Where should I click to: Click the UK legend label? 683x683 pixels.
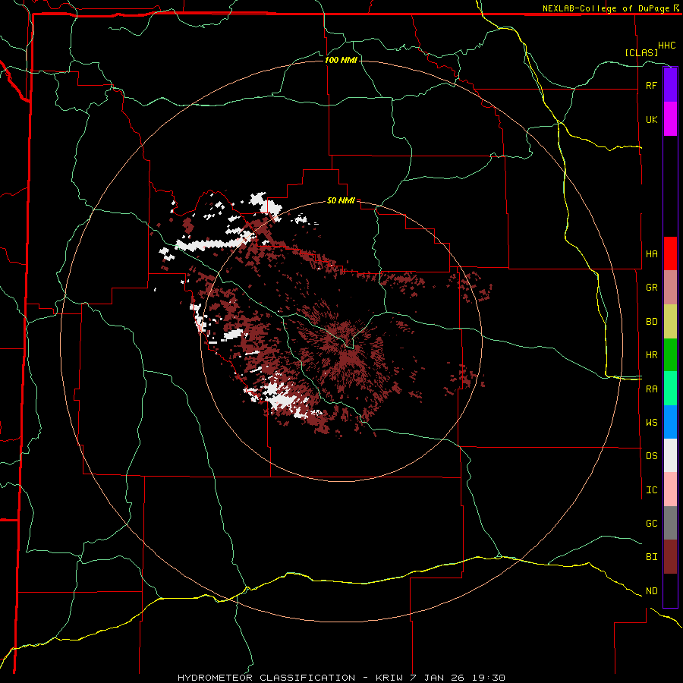[651, 119]
